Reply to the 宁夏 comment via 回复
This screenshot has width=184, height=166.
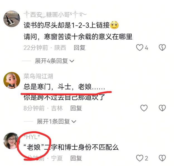click(76, 158)
